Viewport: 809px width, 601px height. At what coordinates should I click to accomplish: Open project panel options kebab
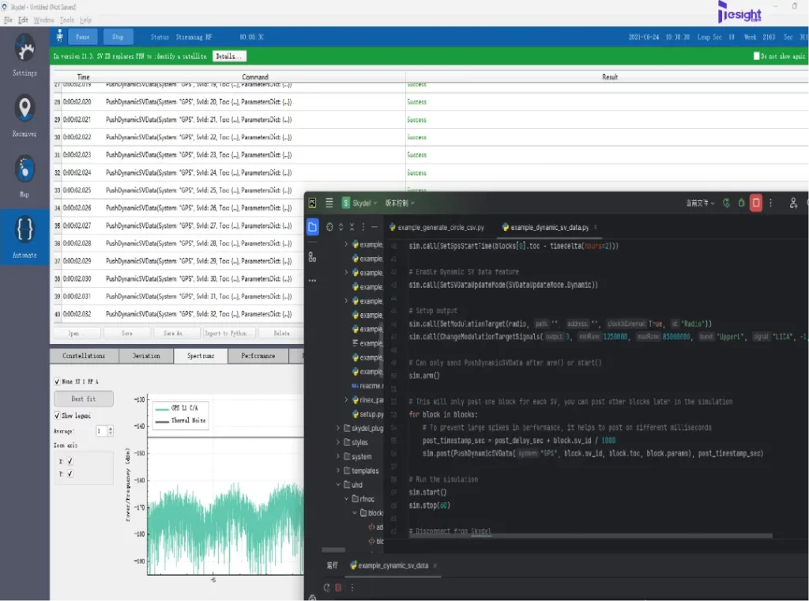[363, 227]
